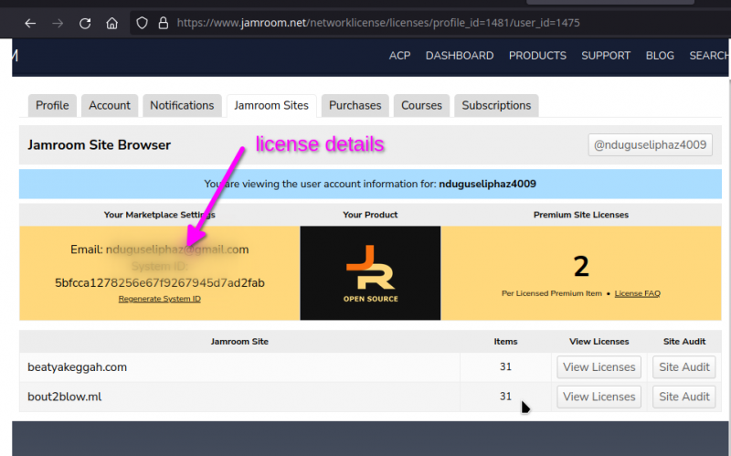Image resolution: width=731 pixels, height=456 pixels.
Task: Open the Profile tab
Action: pyautogui.click(x=52, y=105)
